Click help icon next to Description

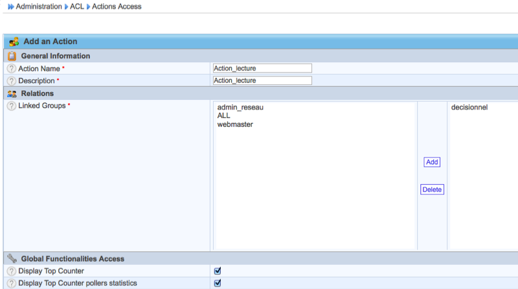(x=12, y=81)
